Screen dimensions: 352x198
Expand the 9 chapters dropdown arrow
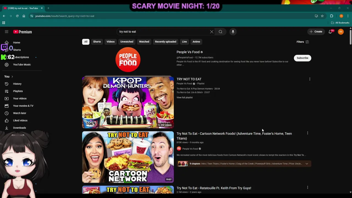pos(307,164)
